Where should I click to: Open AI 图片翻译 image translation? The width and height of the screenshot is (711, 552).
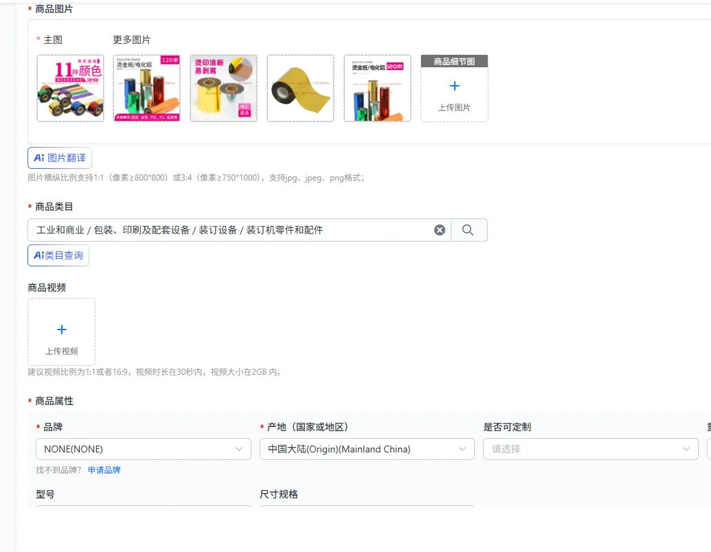pos(60,158)
